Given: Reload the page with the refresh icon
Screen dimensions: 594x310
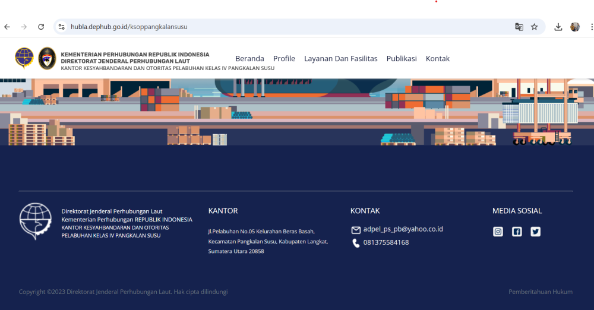Looking at the screenshot, I should tap(41, 27).
